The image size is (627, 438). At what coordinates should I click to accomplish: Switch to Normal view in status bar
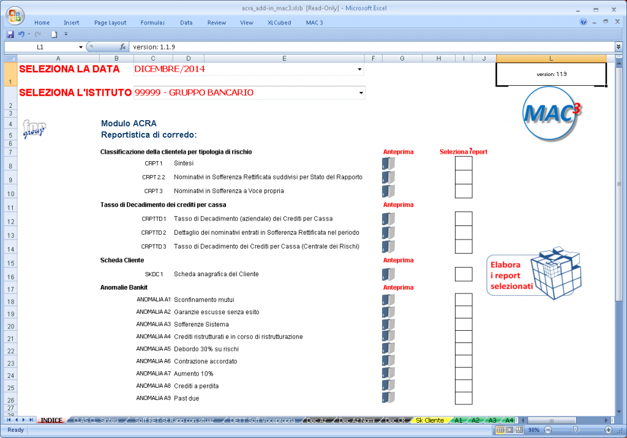tap(500, 430)
